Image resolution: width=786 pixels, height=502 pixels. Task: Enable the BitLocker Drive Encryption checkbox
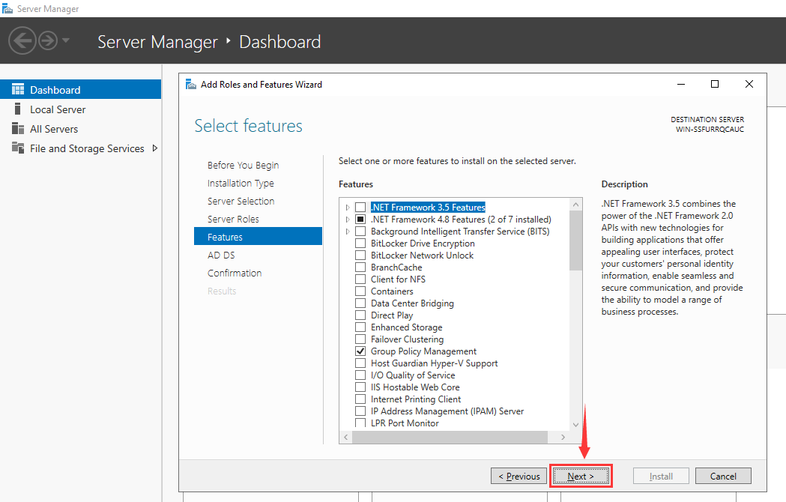click(x=360, y=244)
